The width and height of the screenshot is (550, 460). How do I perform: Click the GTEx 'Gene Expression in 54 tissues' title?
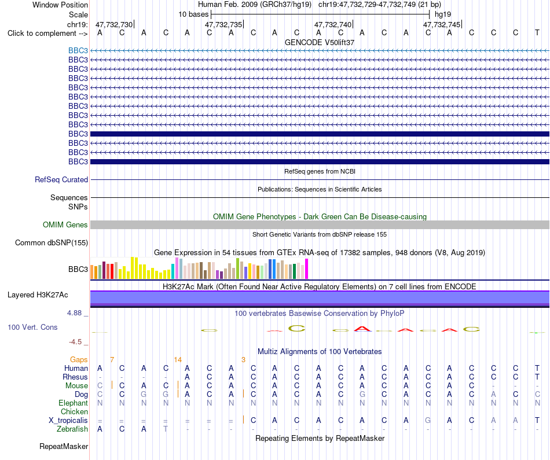pos(320,252)
